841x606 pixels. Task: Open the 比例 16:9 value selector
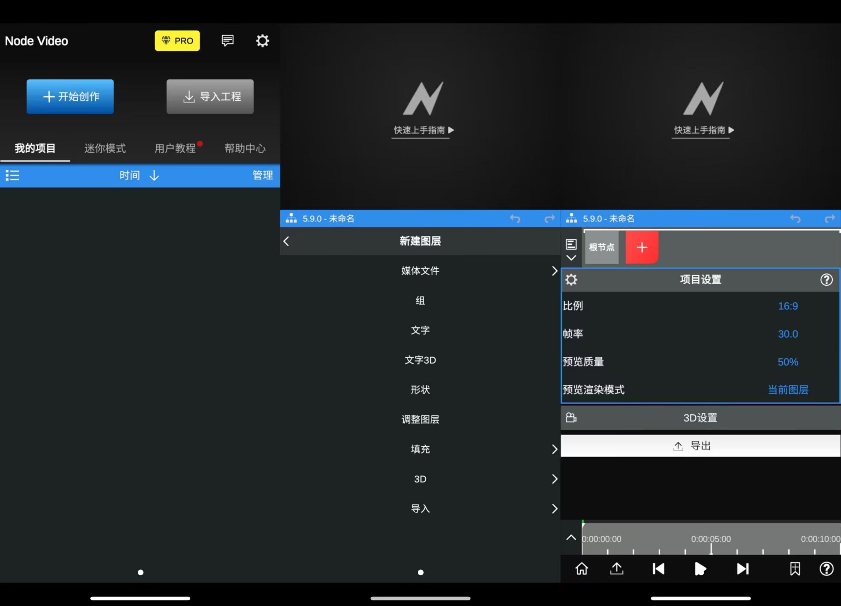(787, 306)
